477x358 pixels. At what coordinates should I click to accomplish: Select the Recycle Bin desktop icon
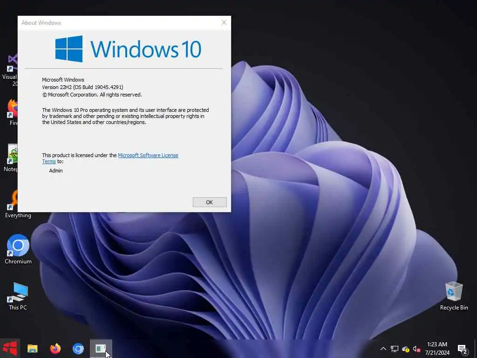pos(454,296)
